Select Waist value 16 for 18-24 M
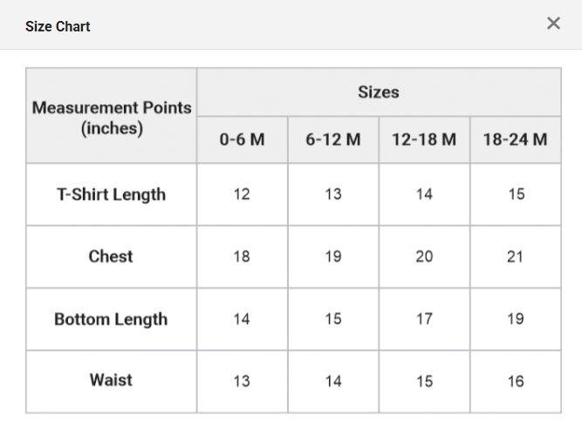582x424 pixels. point(515,381)
